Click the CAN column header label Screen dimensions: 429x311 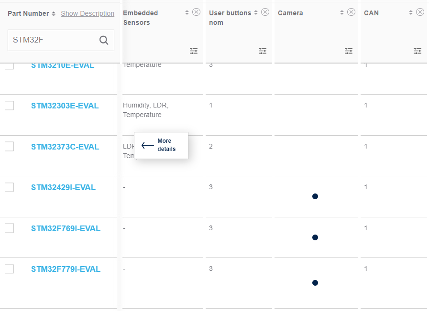[x=371, y=13]
